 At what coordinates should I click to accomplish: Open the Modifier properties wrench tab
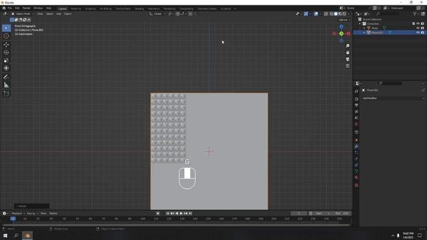click(356, 147)
